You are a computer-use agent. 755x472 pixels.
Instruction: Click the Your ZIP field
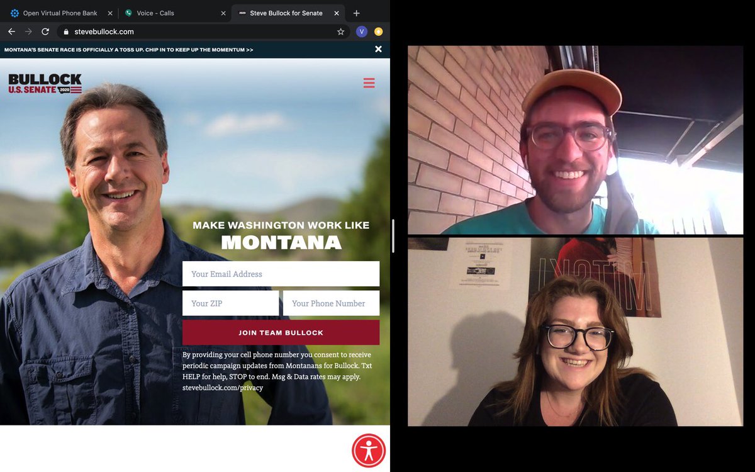(230, 303)
